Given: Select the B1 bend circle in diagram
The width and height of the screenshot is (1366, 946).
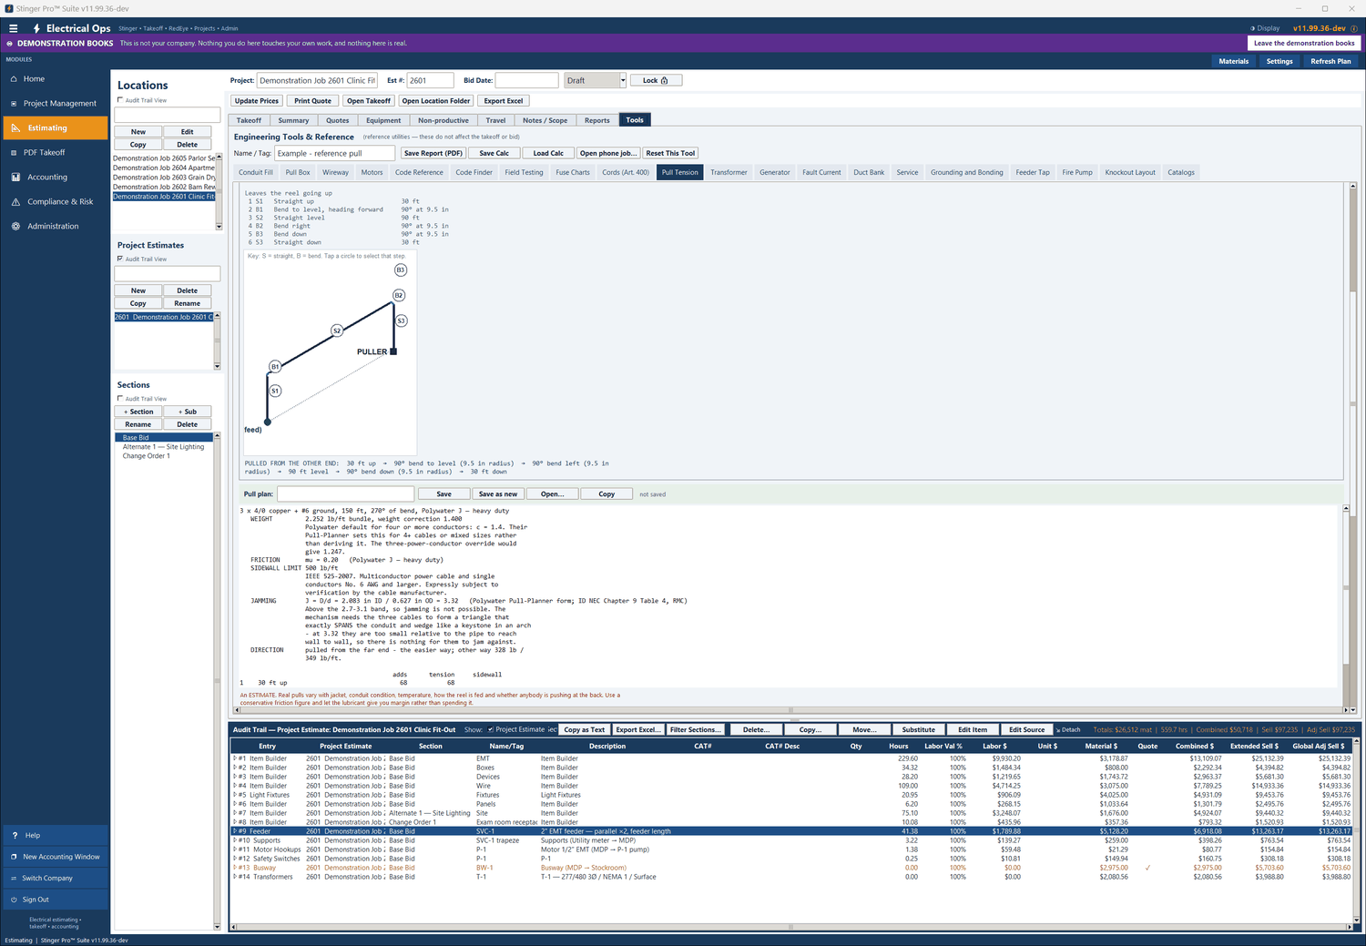Looking at the screenshot, I should pyautogui.click(x=275, y=366).
